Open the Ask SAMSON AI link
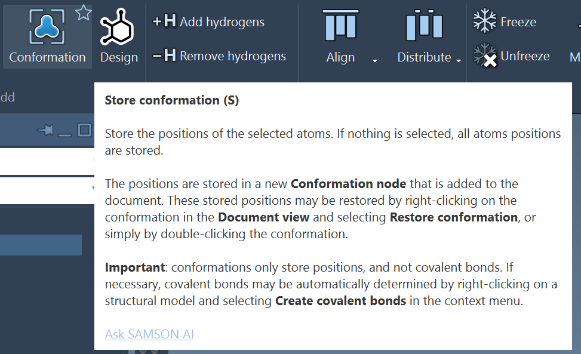The height and width of the screenshot is (354, 581). coord(149,334)
